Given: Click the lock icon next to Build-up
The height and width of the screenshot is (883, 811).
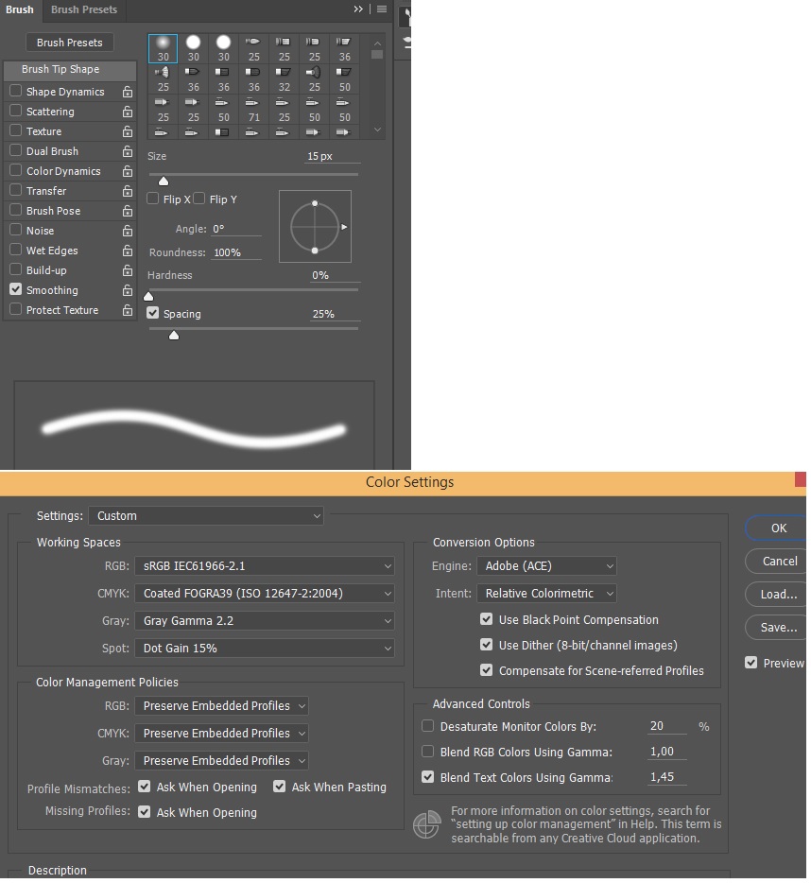Looking at the screenshot, I should coord(128,270).
